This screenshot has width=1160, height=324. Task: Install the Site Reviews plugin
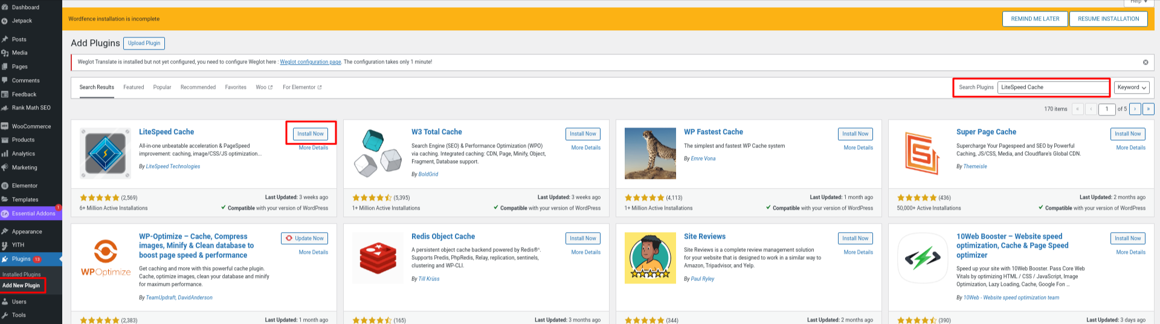pos(855,238)
